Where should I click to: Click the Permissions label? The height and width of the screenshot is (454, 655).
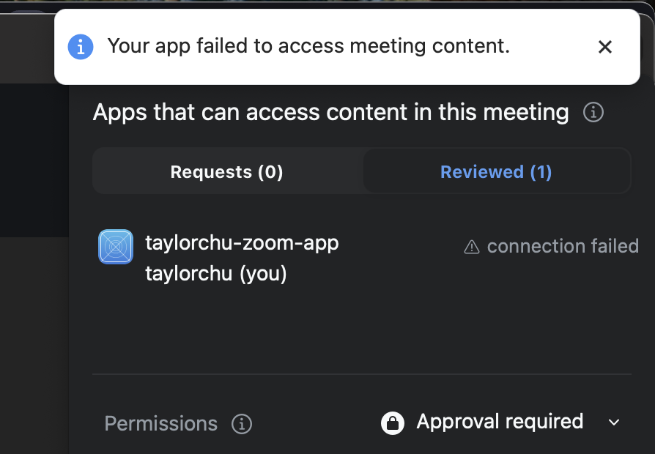161,424
